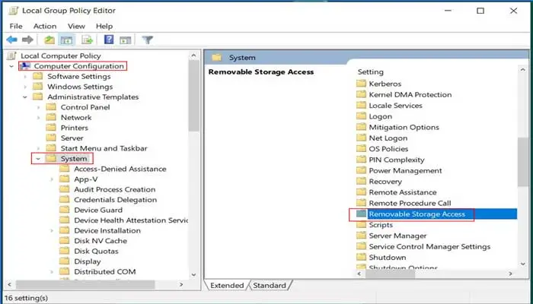
Task: Select Disk Quotas in the tree
Action: (x=97, y=251)
